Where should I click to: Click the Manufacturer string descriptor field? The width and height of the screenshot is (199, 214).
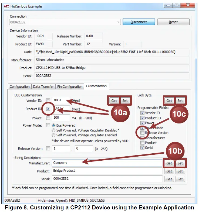(107, 163)
